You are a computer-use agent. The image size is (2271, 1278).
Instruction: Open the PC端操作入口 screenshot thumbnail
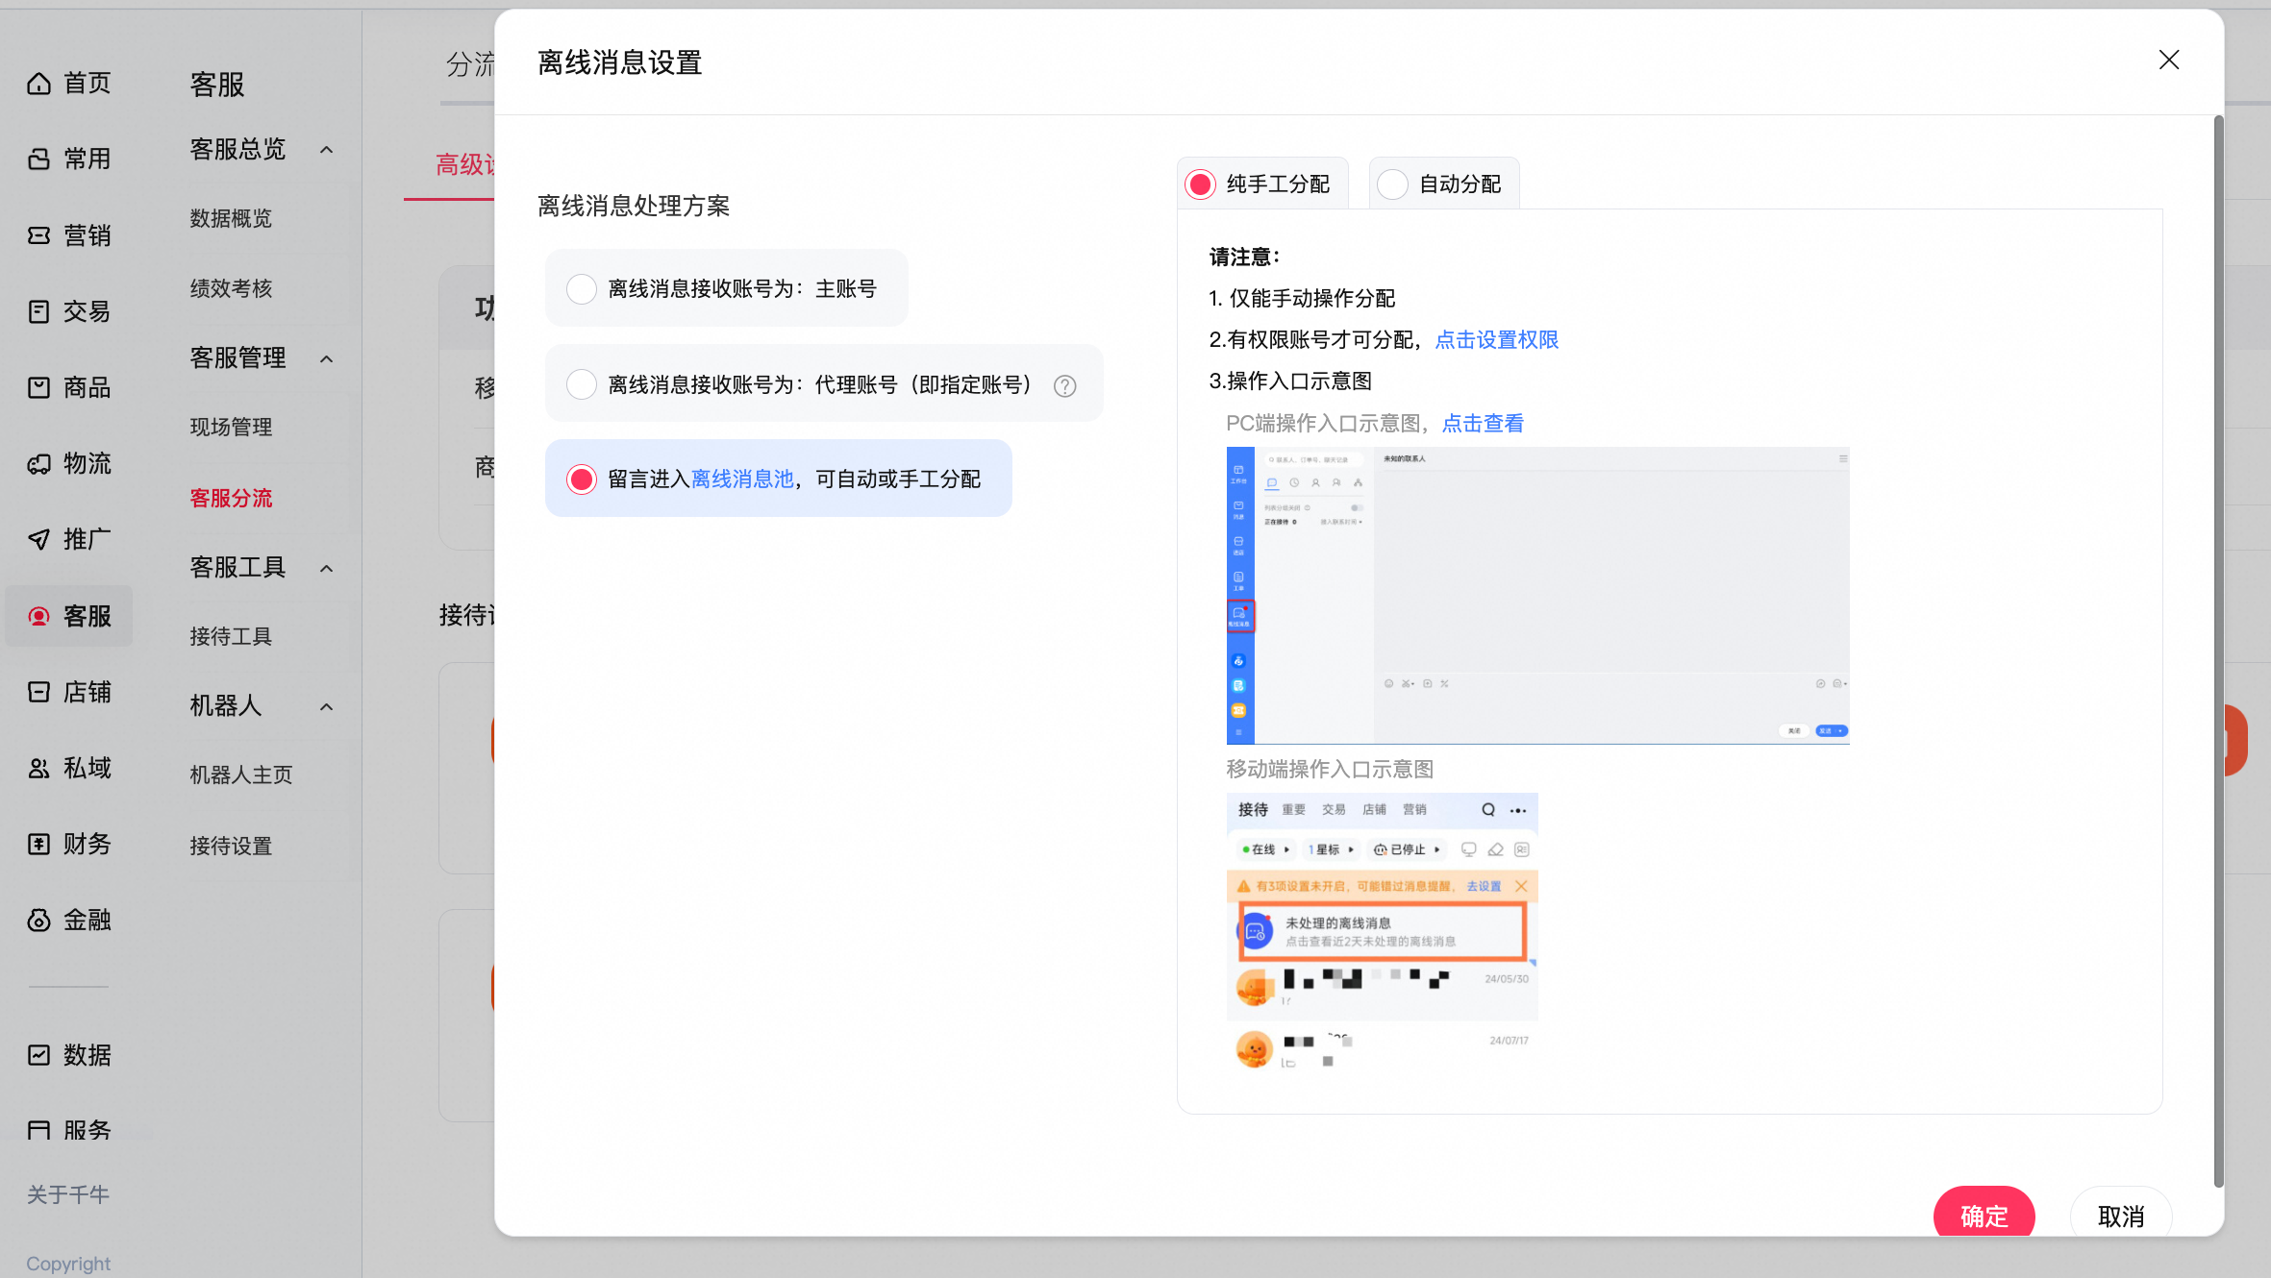click(1537, 595)
